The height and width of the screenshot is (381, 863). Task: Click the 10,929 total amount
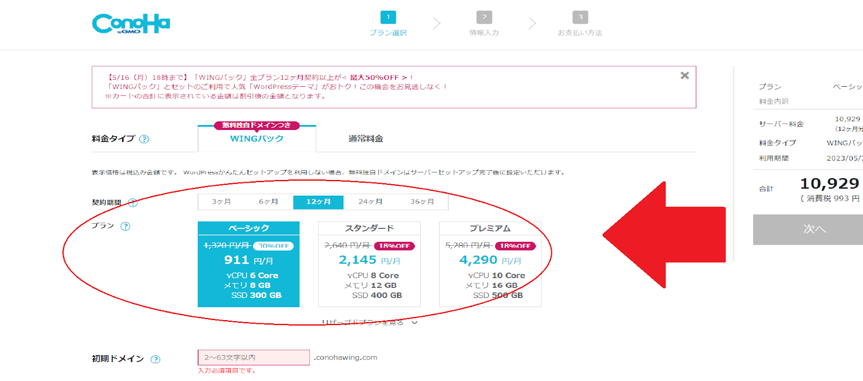[830, 183]
